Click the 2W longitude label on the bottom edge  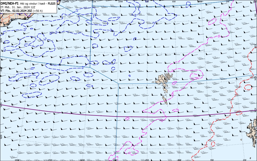coord(245,160)
